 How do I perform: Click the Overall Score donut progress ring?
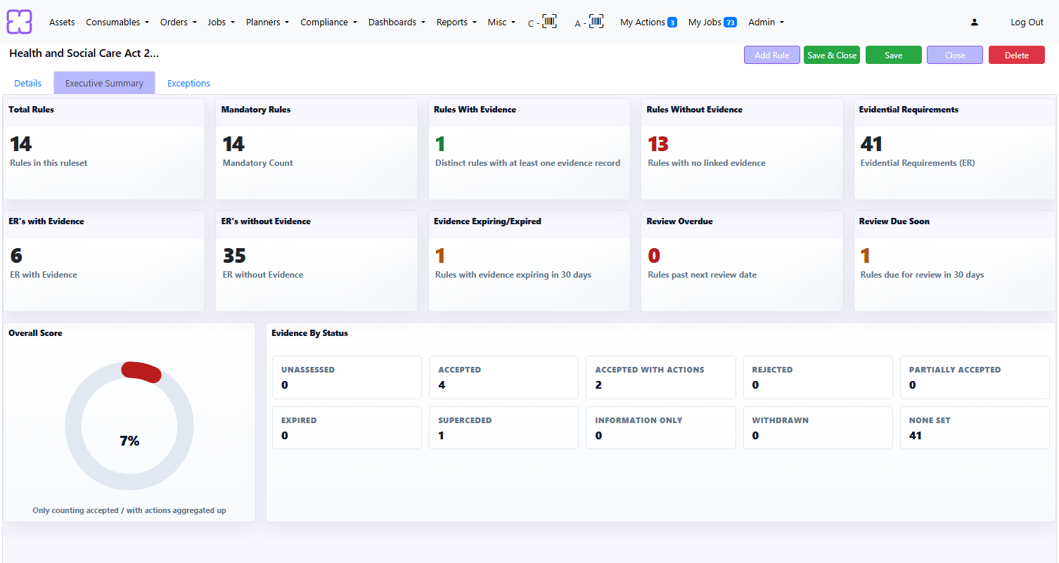point(129,426)
